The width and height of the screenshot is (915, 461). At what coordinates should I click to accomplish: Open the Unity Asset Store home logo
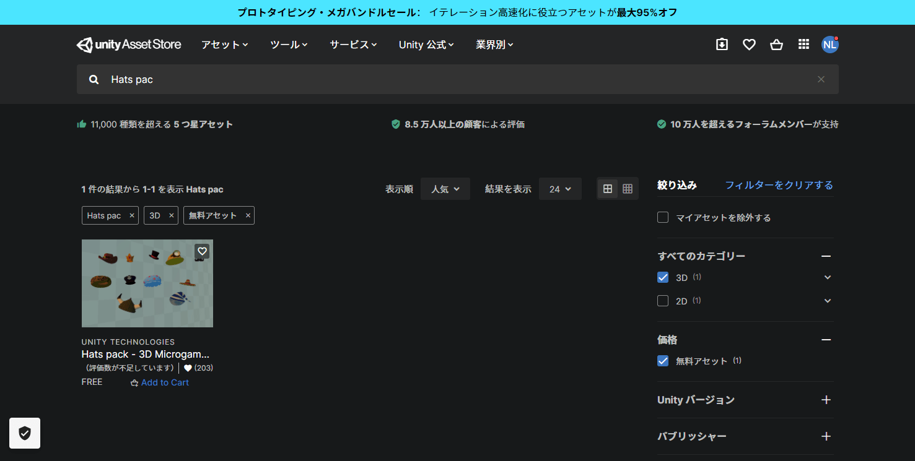tap(129, 45)
